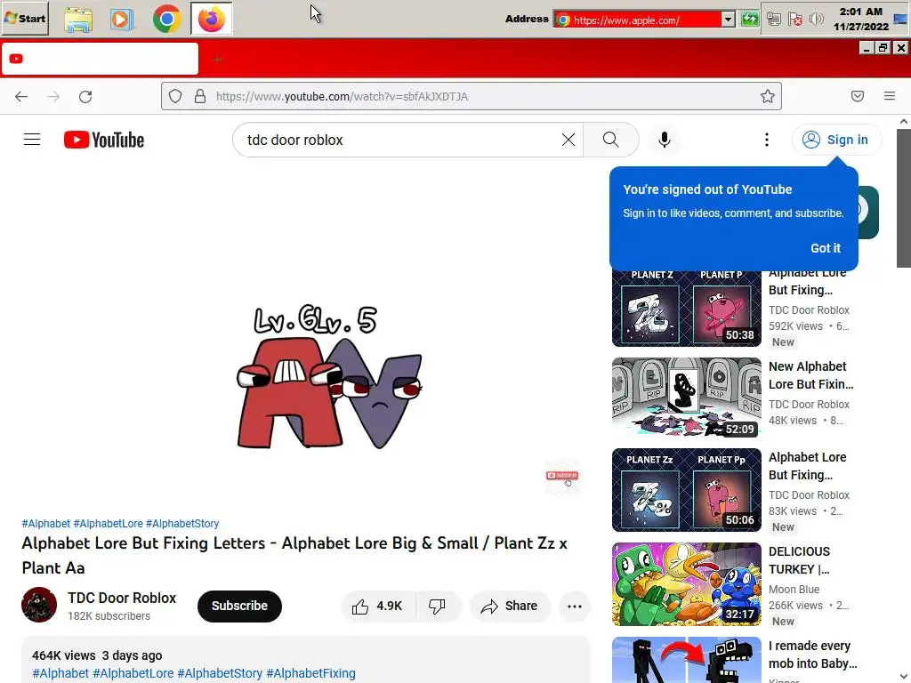Open 'I remade every mob into Baby' title
Viewport: 911px width, 683px height.
813,655
